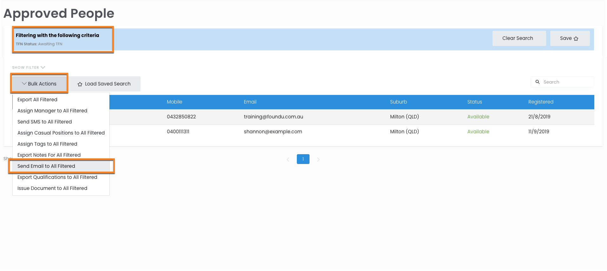Sort by the Registered column header
This screenshot has height=271, width=607.
click(x=541, y=102)
